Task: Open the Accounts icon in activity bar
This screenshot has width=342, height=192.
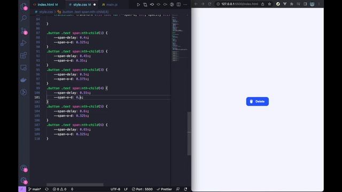Action: pos(24,168)
